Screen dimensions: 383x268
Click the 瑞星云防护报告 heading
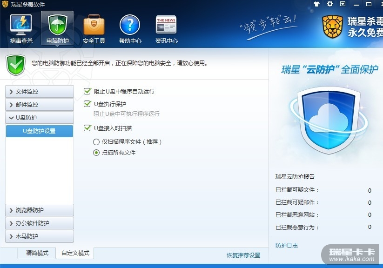(295, 177)
